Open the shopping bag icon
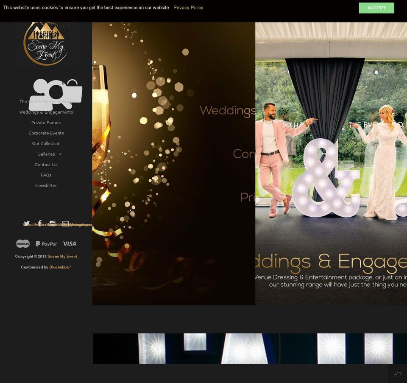Screen dimensions: 407x383 click(x=73, y=91)
